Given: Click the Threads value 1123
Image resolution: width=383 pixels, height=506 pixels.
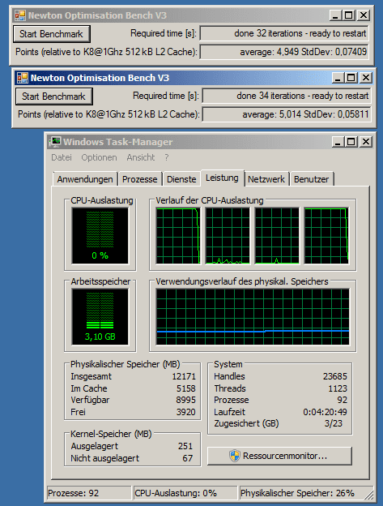Looking at the screenshot, I should tap(338, 388).
